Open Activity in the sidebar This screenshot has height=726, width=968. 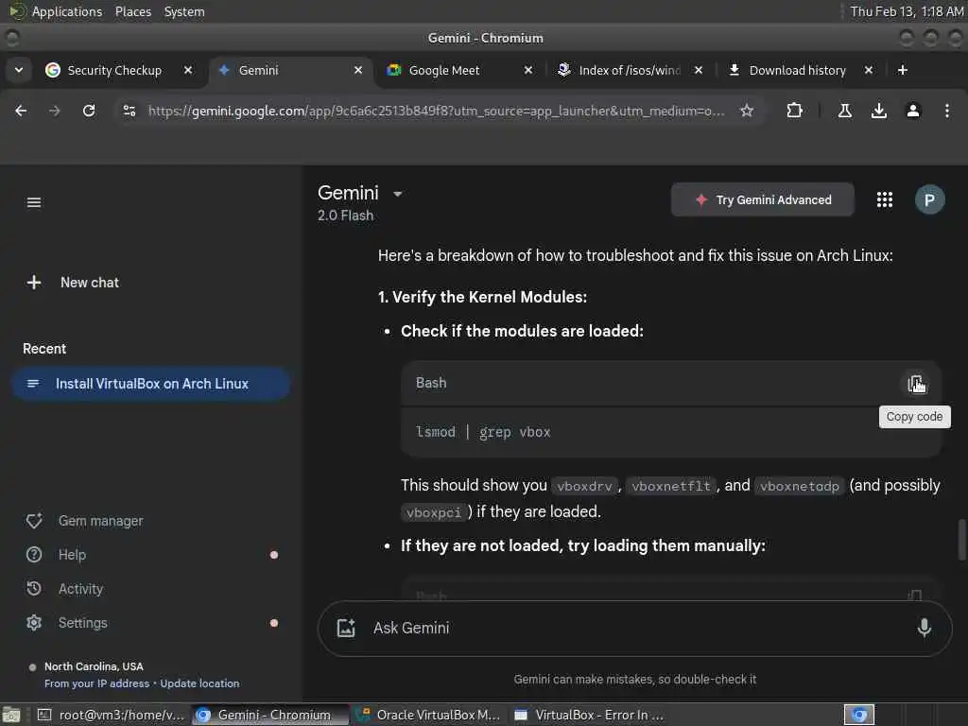tap(65, 589)
